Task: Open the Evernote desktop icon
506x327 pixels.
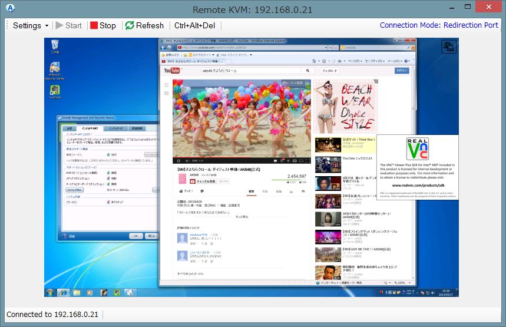Action: [55, 93]
